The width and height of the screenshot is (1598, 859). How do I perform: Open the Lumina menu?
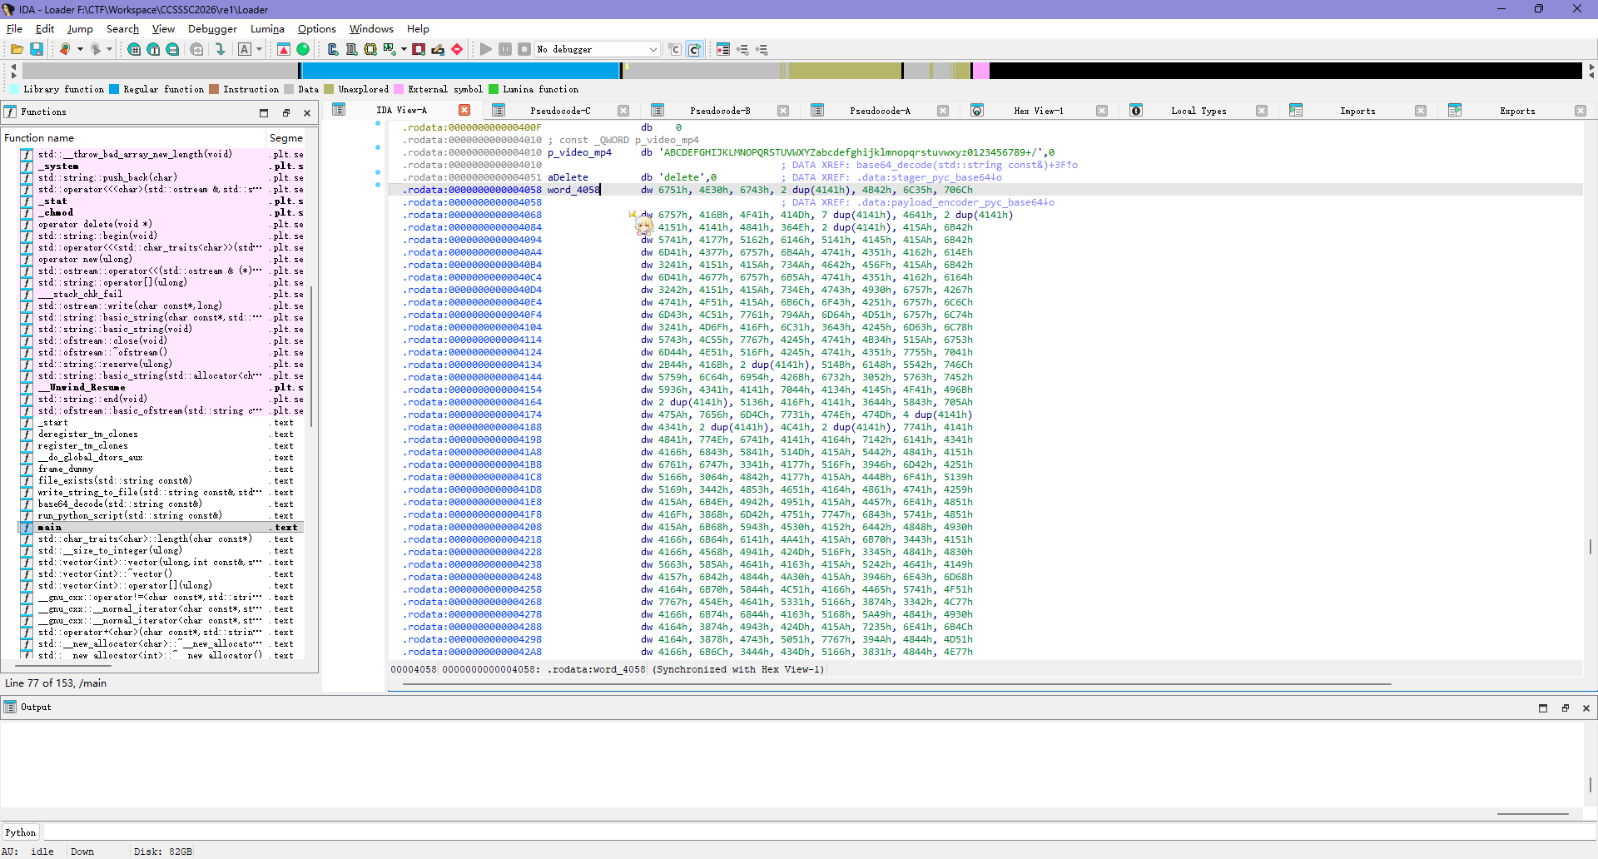coord(267,29)
